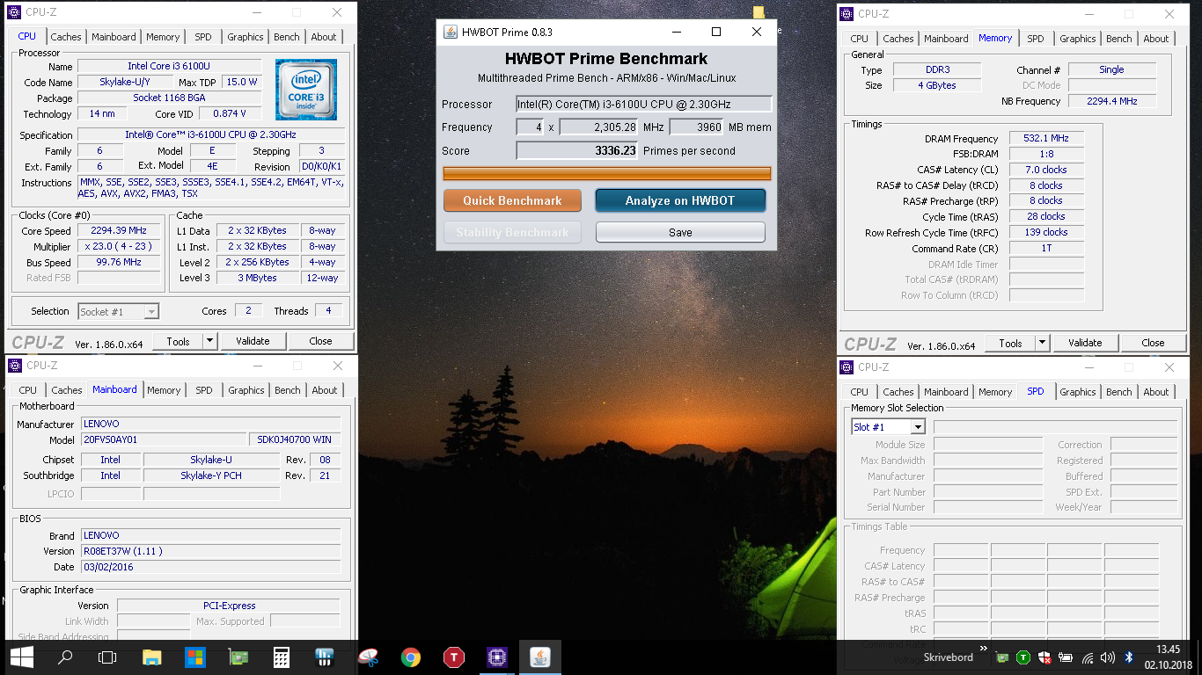Click the BIOS version R08ET37W (1.11)
This screenshot has width=1202, height=675.
[210, 551]
